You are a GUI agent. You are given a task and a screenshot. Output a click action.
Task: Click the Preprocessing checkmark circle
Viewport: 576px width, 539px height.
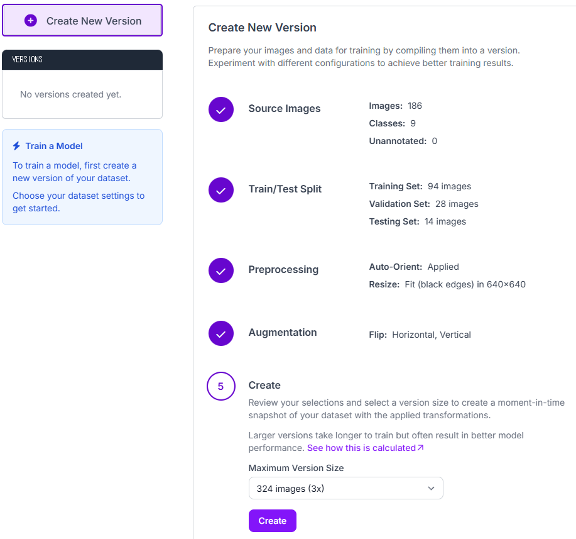click(220, 270)
